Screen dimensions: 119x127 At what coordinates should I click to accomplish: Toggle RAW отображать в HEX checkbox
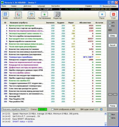point(52,109)
